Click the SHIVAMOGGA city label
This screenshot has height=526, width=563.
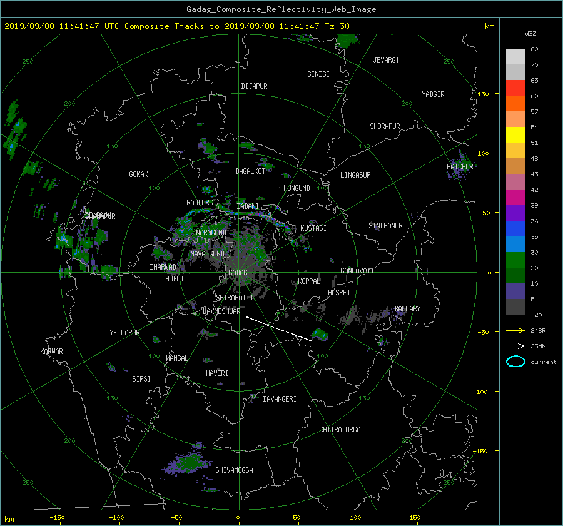point(234,470)
